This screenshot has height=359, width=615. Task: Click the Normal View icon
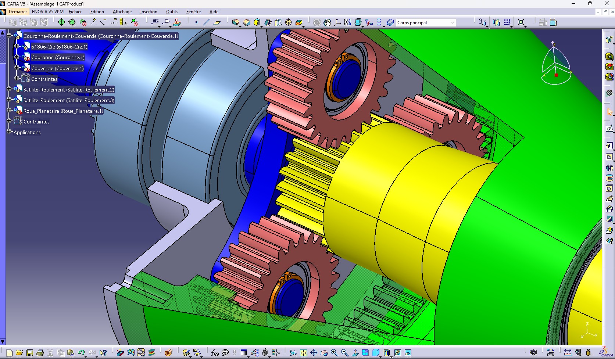click(355, 353)
